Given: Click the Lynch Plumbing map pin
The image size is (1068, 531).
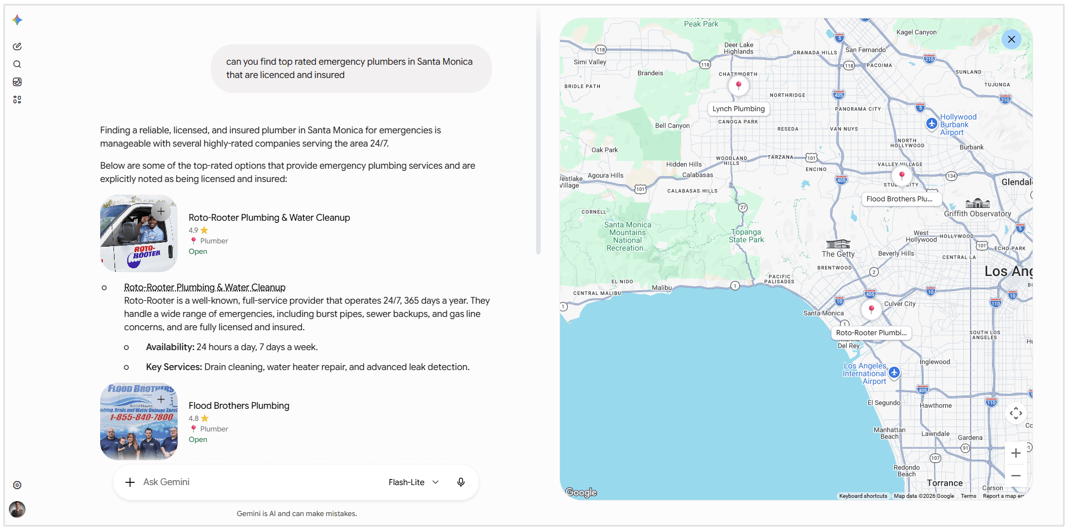Looking at the screenshot, I should (739, 86).
